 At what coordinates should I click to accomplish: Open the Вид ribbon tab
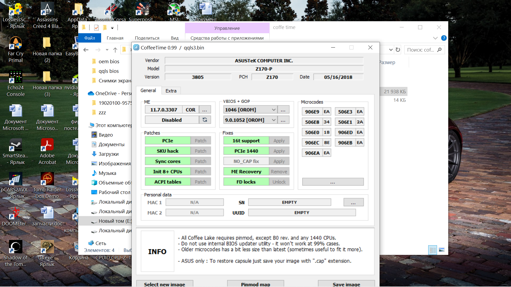tap(175, 38)
